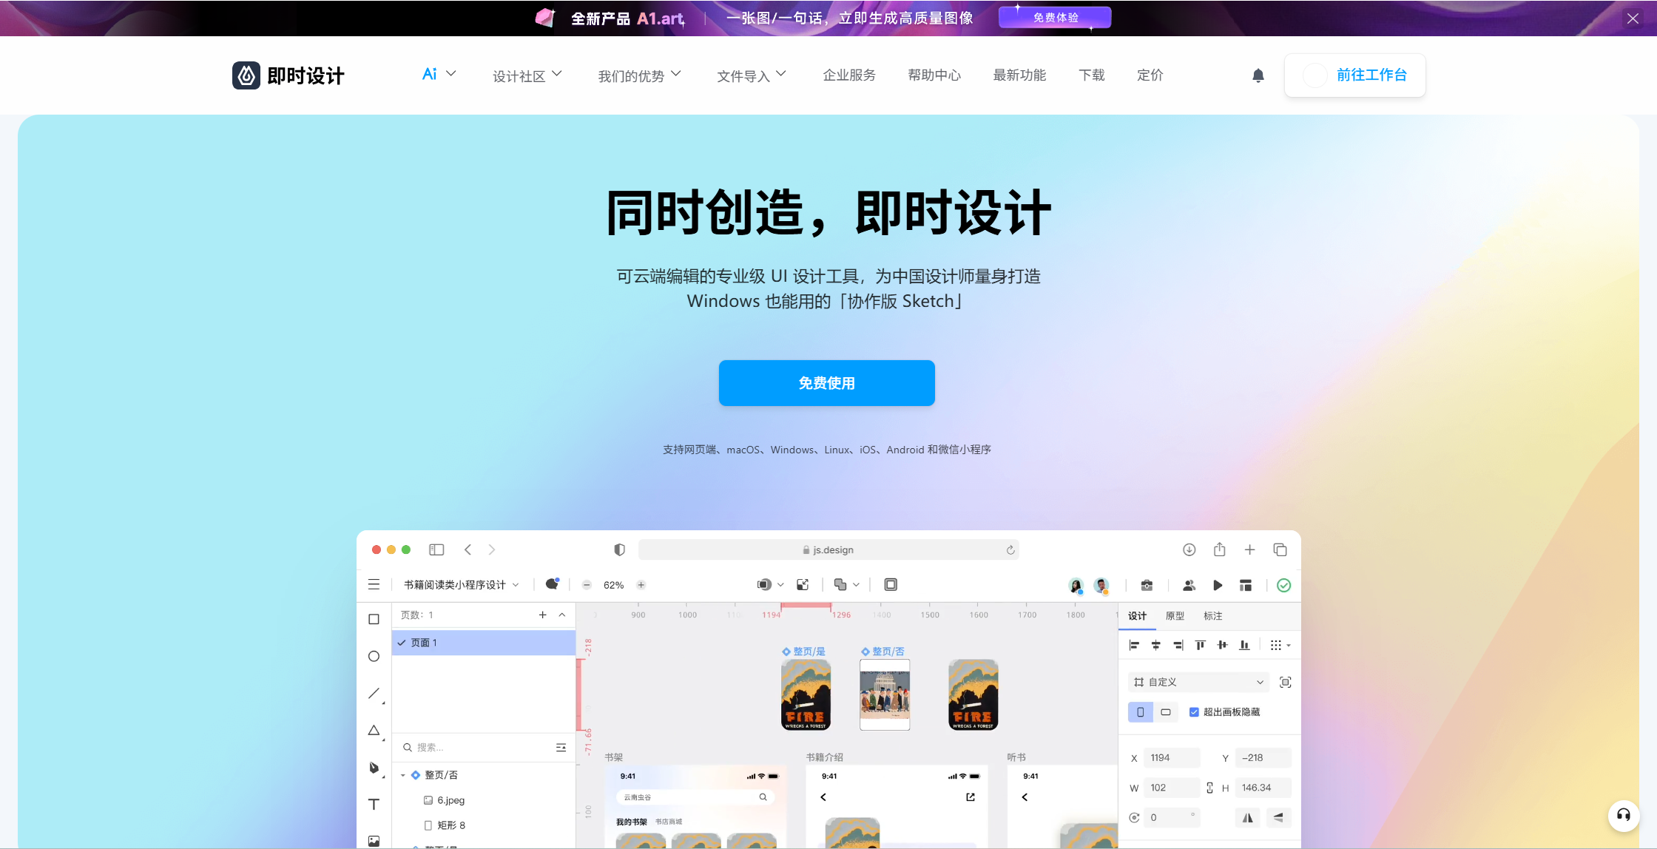The image size is (1657, 849).
Task: Switch to the 标注 tab
Action: [x=1212, y=615]
